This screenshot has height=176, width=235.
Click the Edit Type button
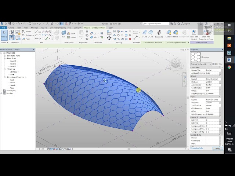[217, 64]
